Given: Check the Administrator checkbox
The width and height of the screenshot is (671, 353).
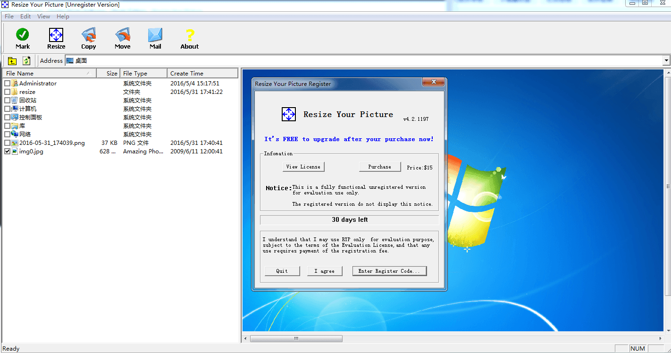Looking at the screenshot, I should [x=7, y=84].
